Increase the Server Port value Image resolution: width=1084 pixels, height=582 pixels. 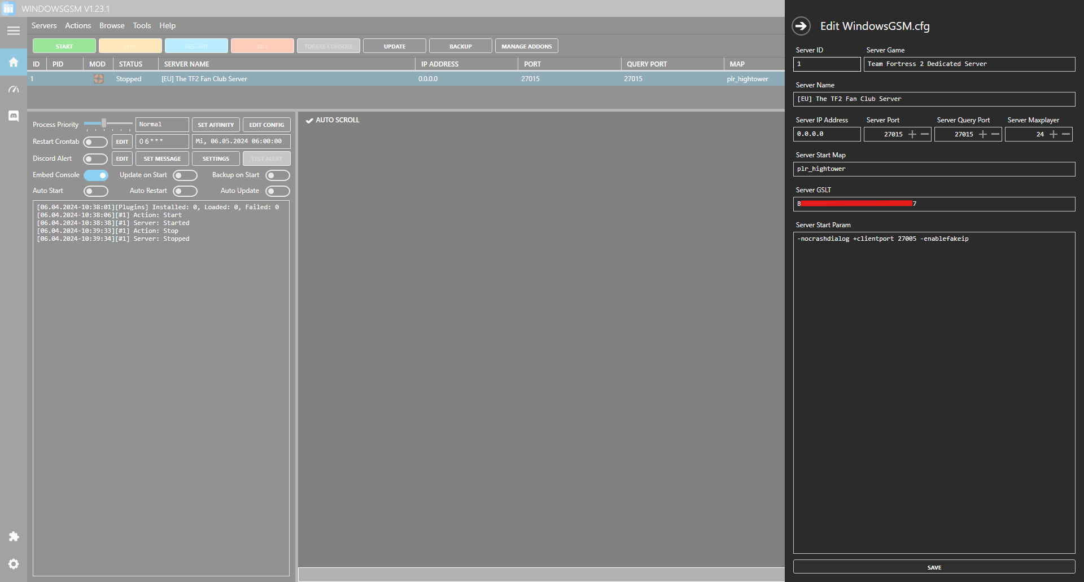(912, 134)
